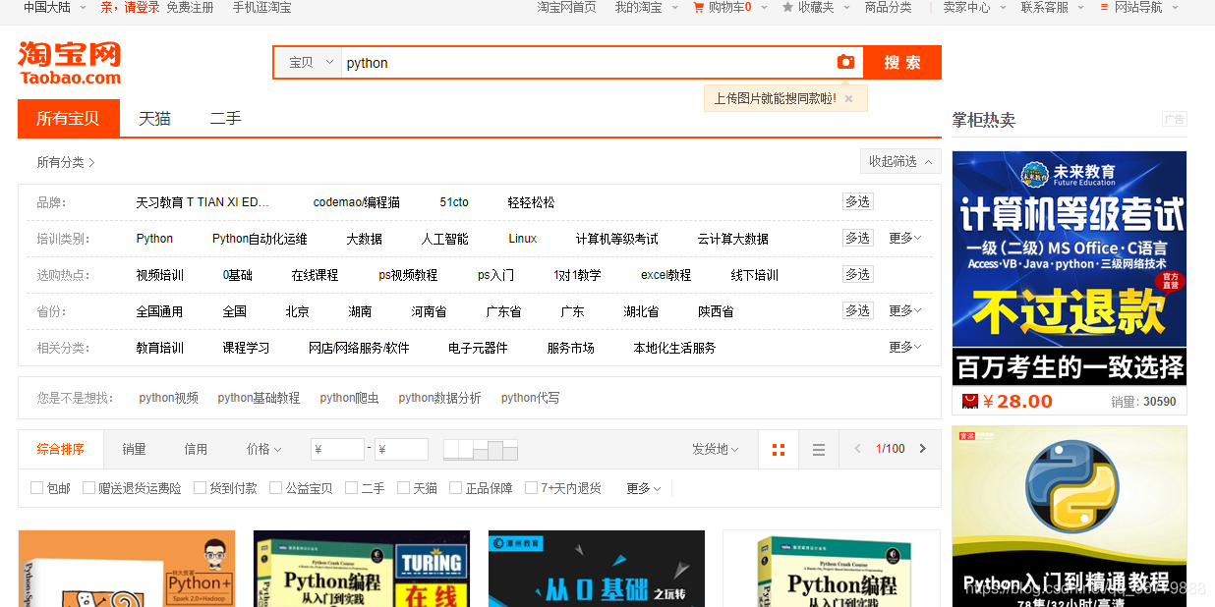Expand the 中国大陆 region dropdown
The height and width of the screenshot is (607, 1215).
(53, 7)
